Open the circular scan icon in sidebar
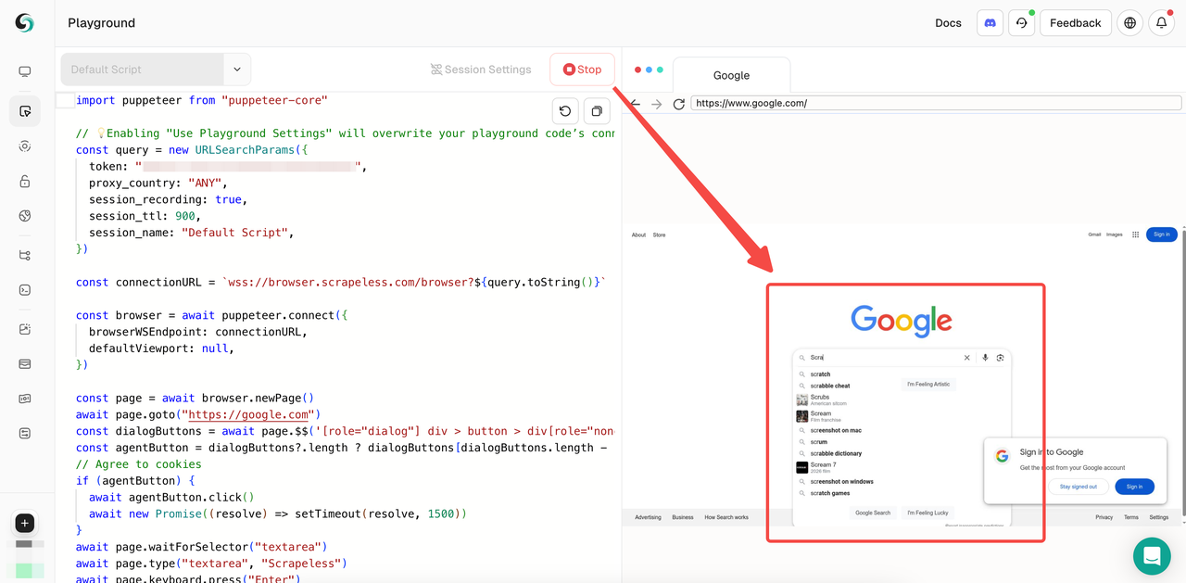This screenshot has height=583, width=1186. point(25,146)
